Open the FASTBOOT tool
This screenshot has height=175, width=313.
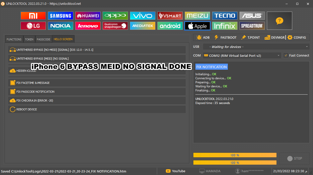(225, 37)
